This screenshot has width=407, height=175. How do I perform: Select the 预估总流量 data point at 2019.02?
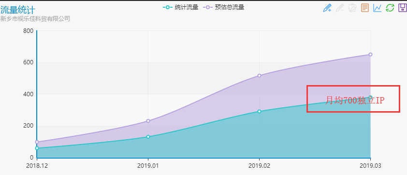[259, 75]
